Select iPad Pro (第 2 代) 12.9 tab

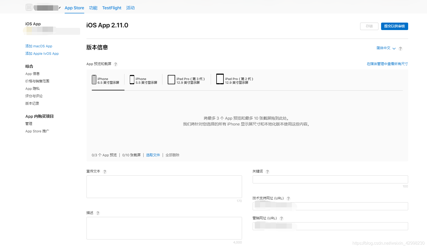point(235,81)
